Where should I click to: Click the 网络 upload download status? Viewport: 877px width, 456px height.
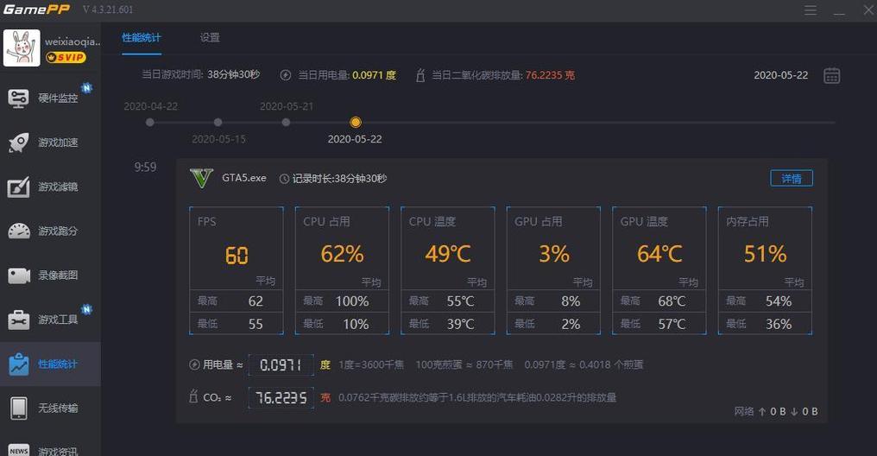pyautogui.click(x=776, y=411)
